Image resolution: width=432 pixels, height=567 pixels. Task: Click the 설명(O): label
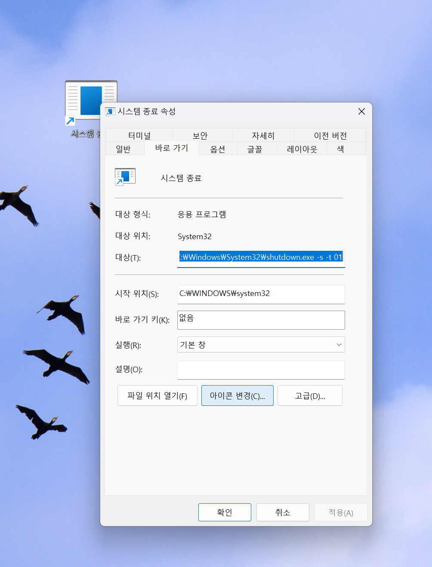pos(129,369)
